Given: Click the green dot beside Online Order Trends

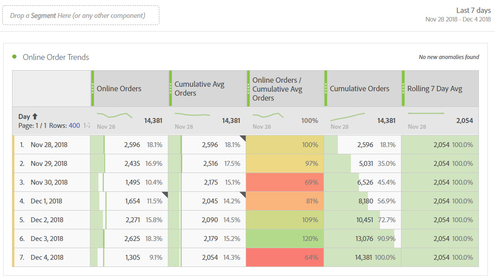Looking at the screenshot, I should pos(14,57).
